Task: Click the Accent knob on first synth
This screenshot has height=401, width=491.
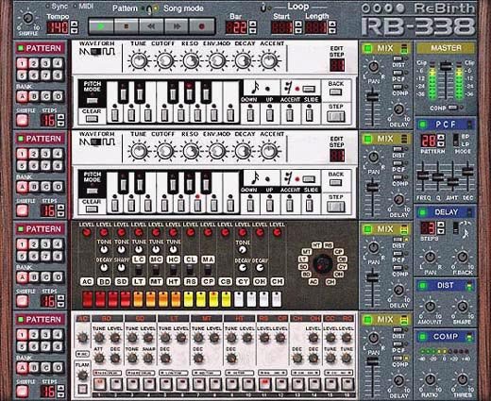Action: click(x=269, y=60)
